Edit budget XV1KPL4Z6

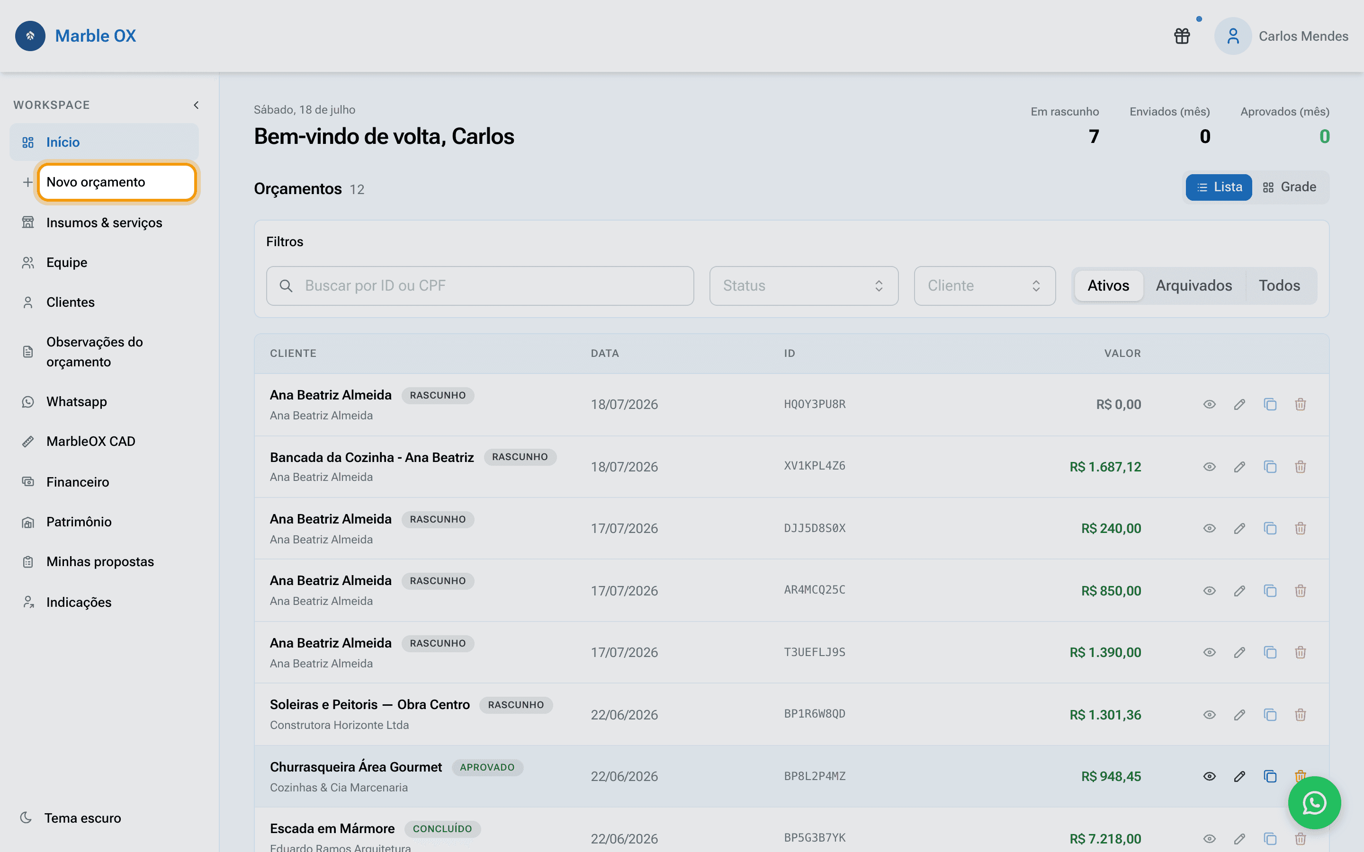pos(1239,467)
